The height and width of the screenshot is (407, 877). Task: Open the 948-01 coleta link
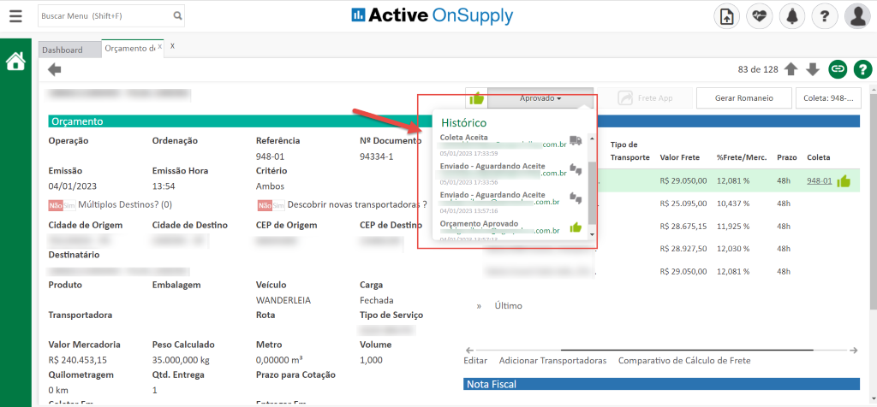tap(820, 181)
